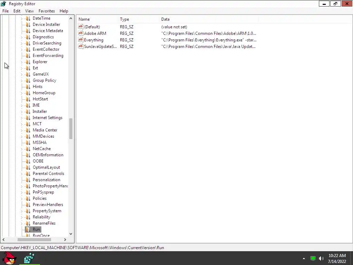353x265 pixels.
Task: Expand the Group Policy key
Action: (x=22, y=81)
